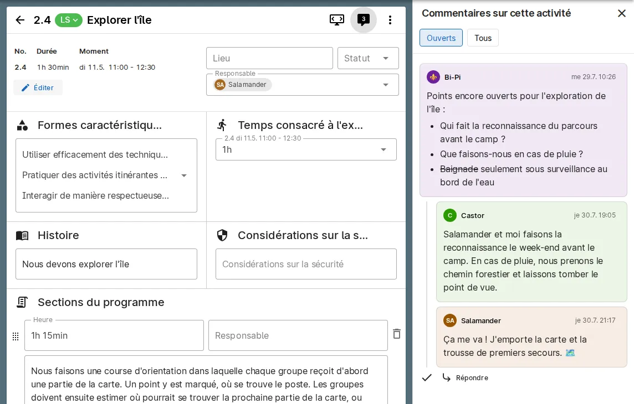Image resolution: width=634 pixels, height=404 pixels.
Task: Click the 'me 29.7. 10:26' comment timestamp
Action: click(593, 77)
